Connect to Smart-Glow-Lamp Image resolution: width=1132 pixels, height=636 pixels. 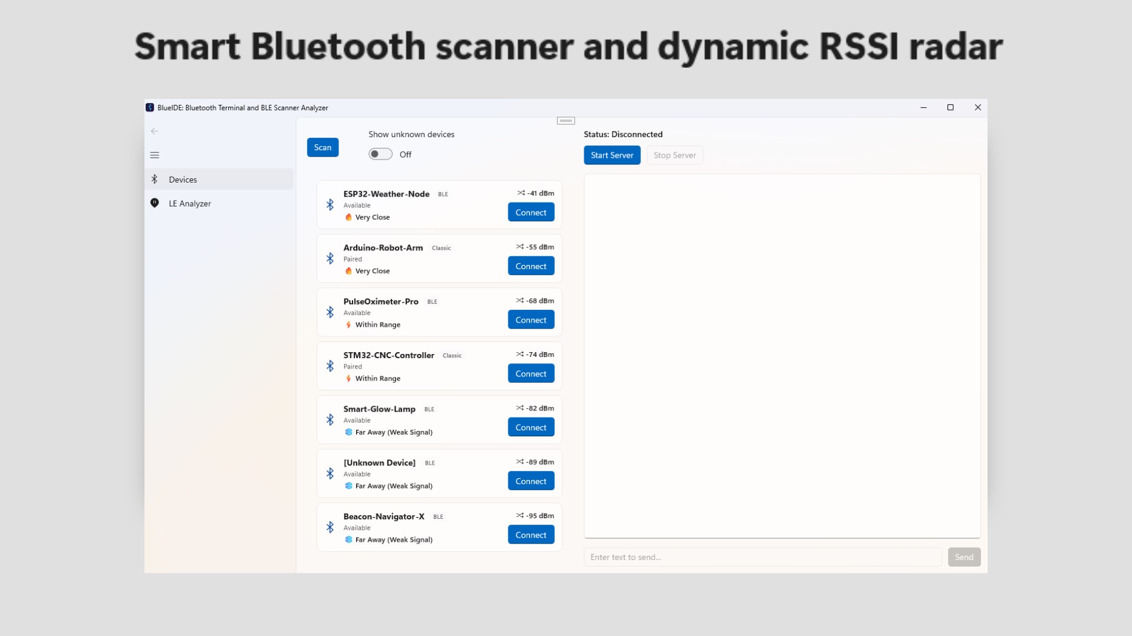tap(531, 428)
